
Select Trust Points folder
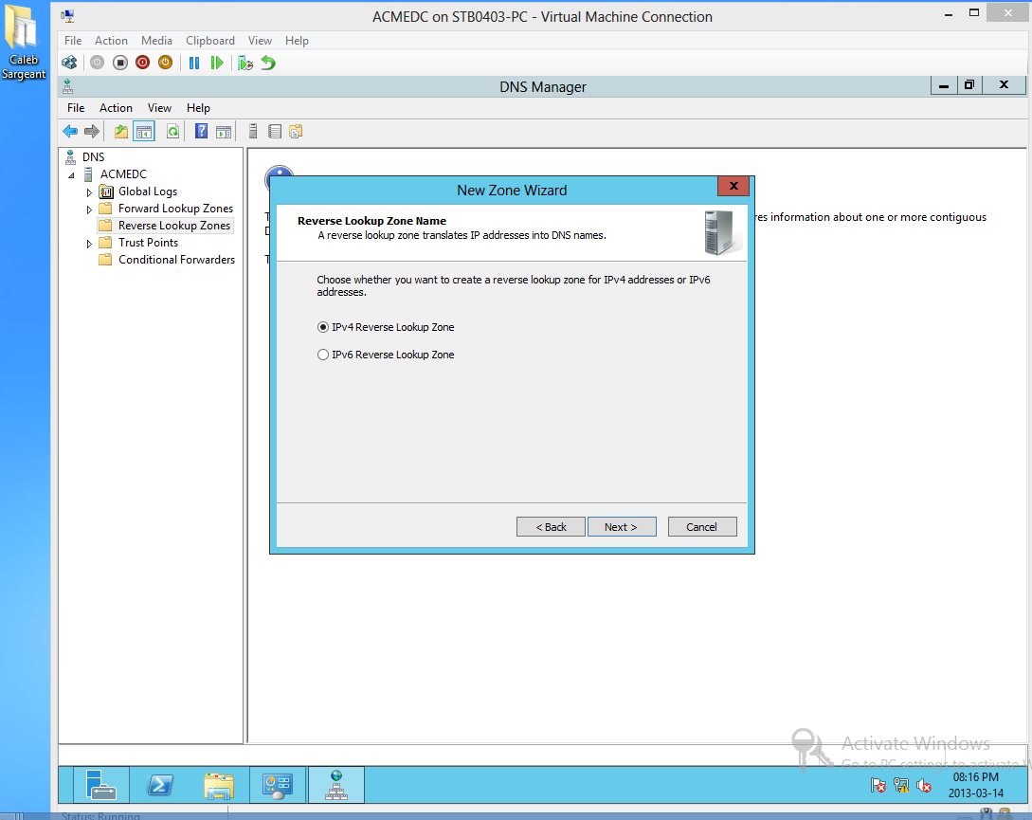[x=148, y=243]
